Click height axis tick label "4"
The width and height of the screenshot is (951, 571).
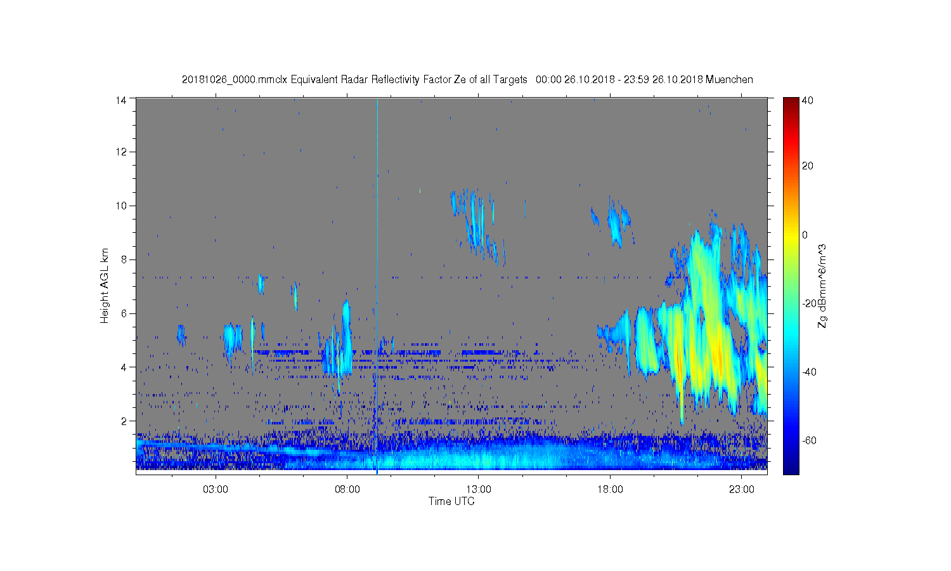(124, 367)
